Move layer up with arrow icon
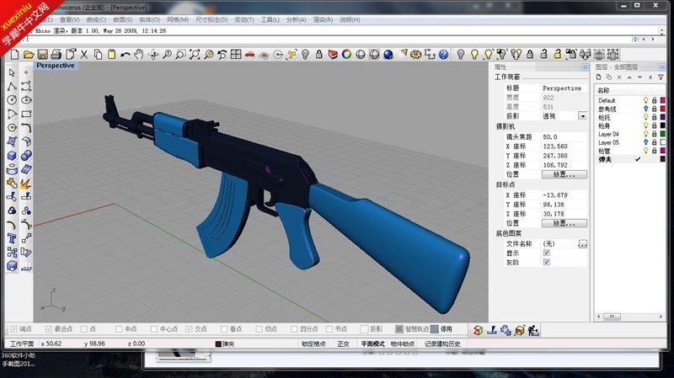Screen dimensions: 674x378 pos(629,77)
